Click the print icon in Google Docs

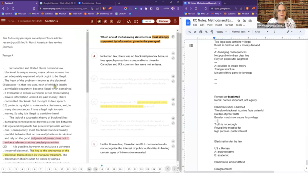coord(201,32)
